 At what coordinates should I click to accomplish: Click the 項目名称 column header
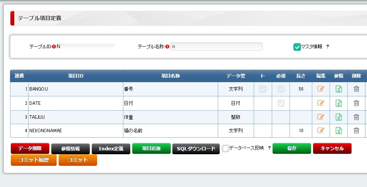pos(170,76)
